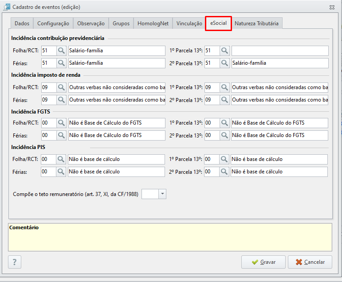This screenshot has width=342, height=282.
Task: Switch to the Dados tab
Action: point(22,23)
